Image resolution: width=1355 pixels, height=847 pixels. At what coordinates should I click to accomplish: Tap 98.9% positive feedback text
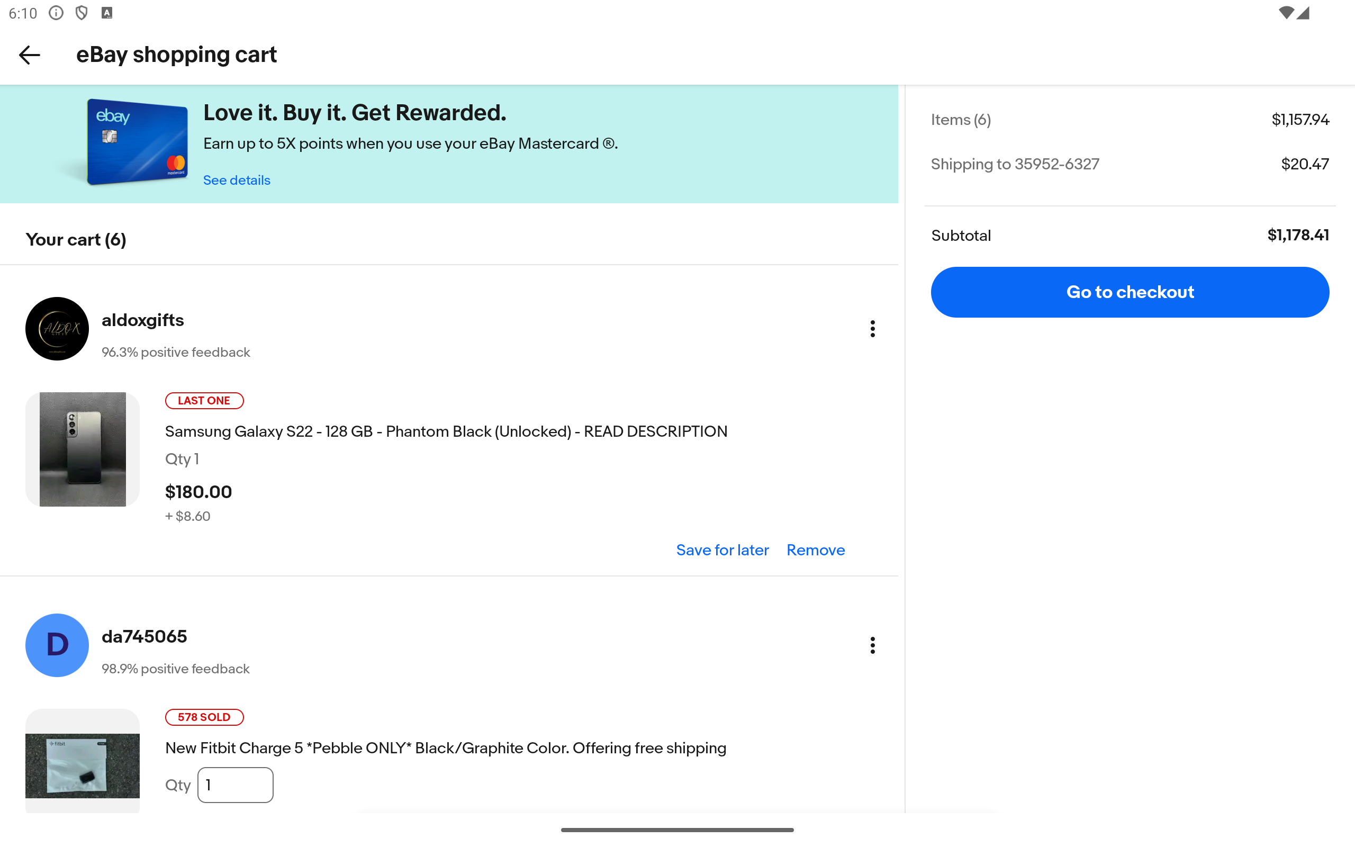point(175,669)
